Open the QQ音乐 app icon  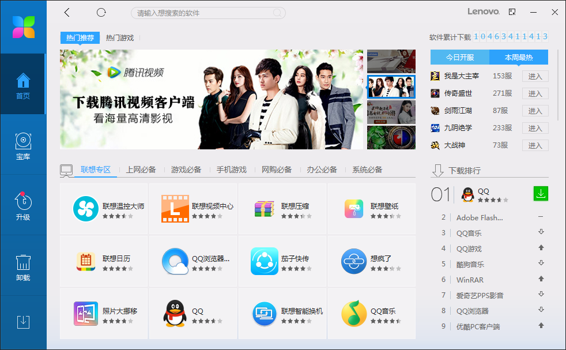(353, 313)
